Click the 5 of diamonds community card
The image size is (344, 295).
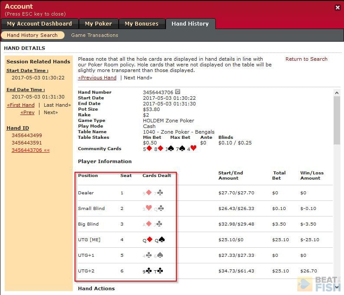[147, 149]
